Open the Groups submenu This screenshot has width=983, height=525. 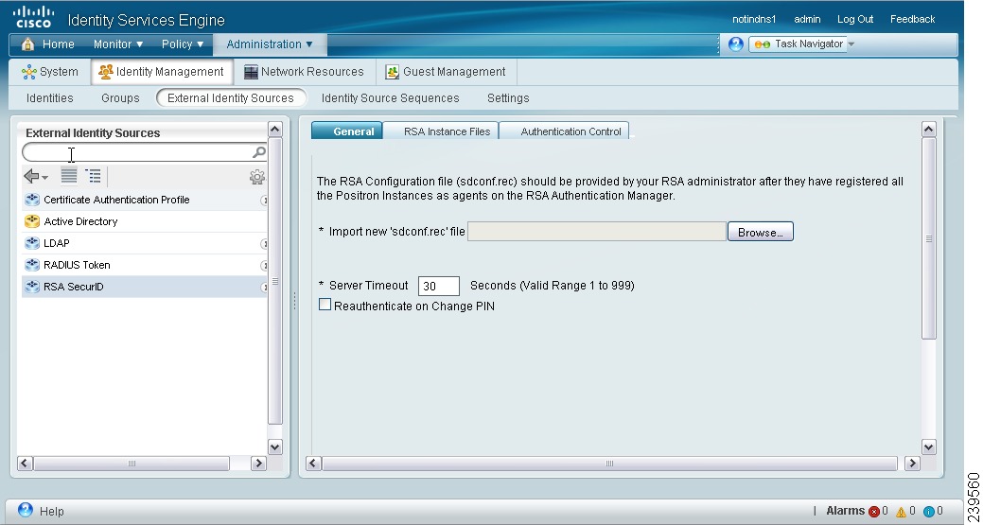(120, 97)
